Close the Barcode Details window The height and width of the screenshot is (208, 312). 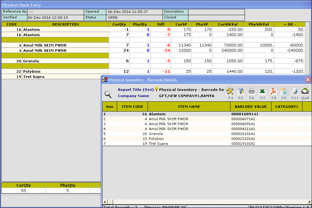308,80
